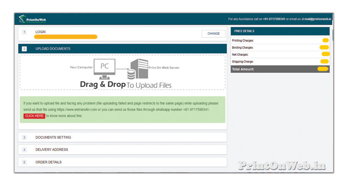
Task: Click the red CLICK HERE button
Action: [34, 116]
